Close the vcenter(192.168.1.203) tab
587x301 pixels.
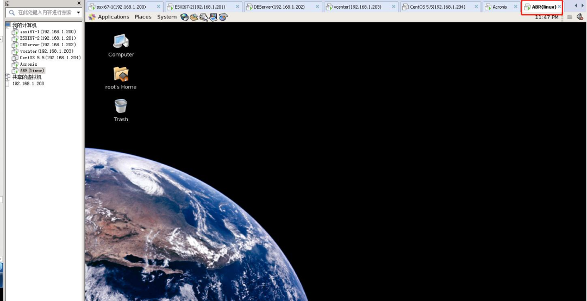[x=394, y=7]
